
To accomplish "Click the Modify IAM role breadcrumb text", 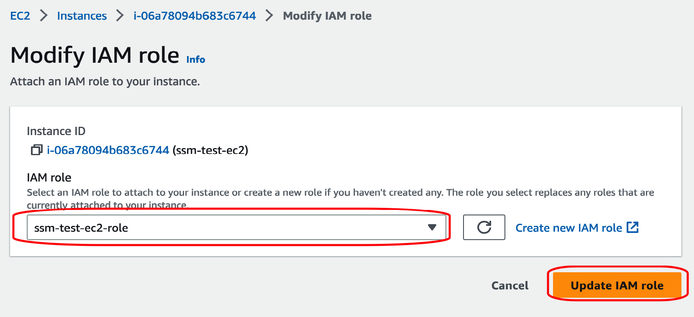I will tap(327, 16).
